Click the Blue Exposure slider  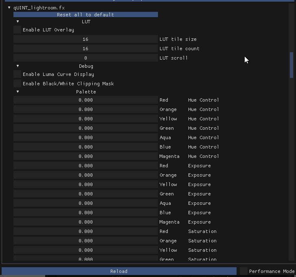(x=86, y=213)
